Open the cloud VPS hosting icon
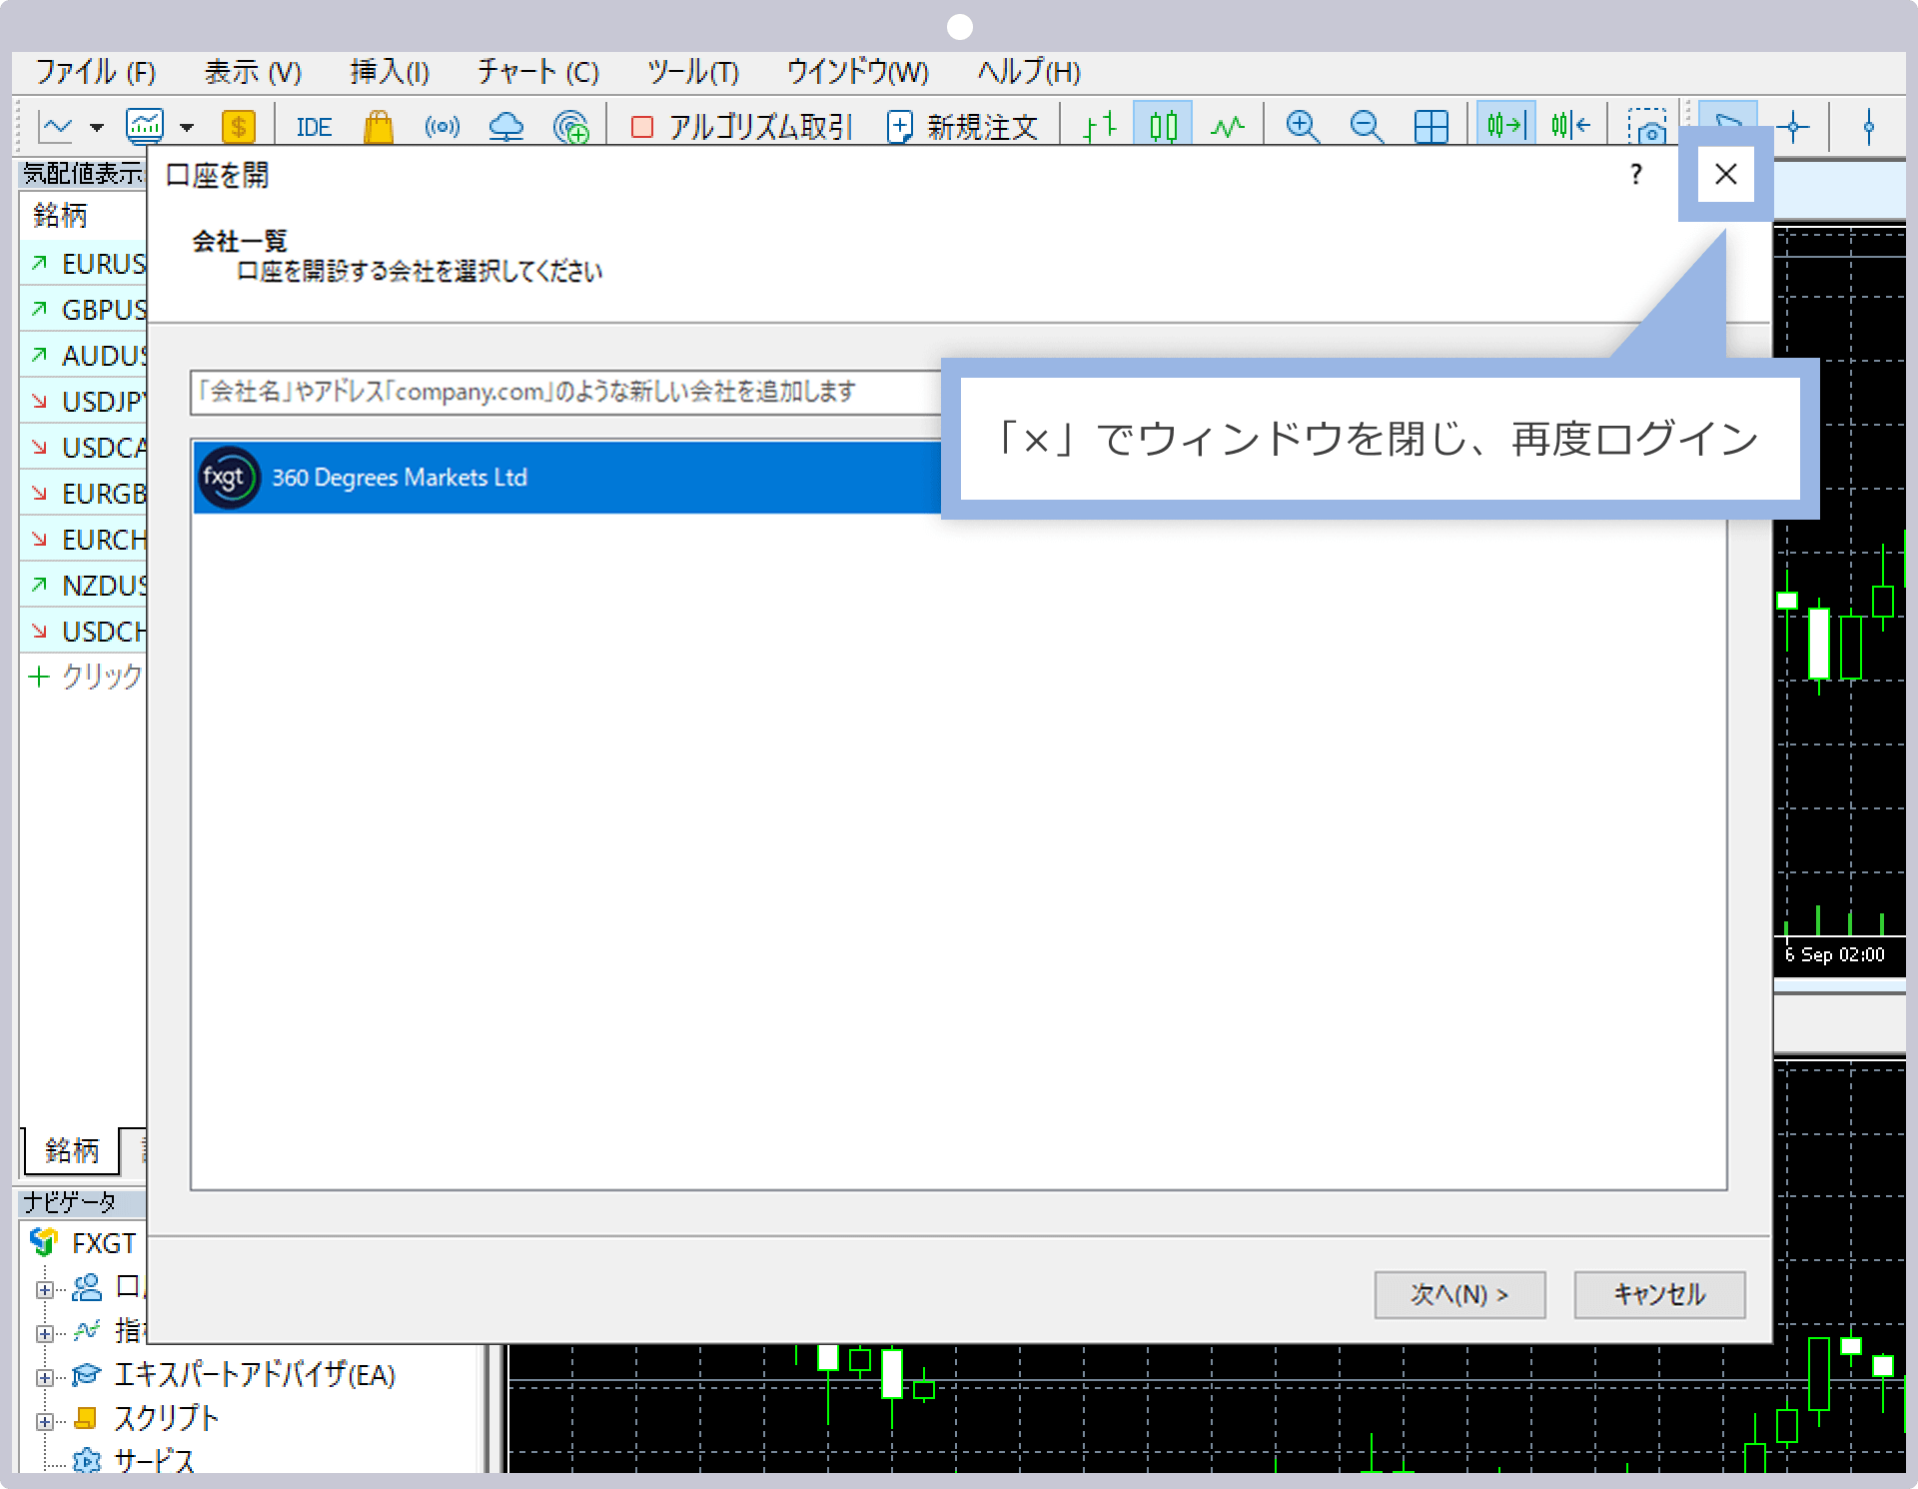 [506, 127]
